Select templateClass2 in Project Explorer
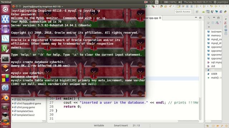The image size is (229, 128). tap(25, 115)
